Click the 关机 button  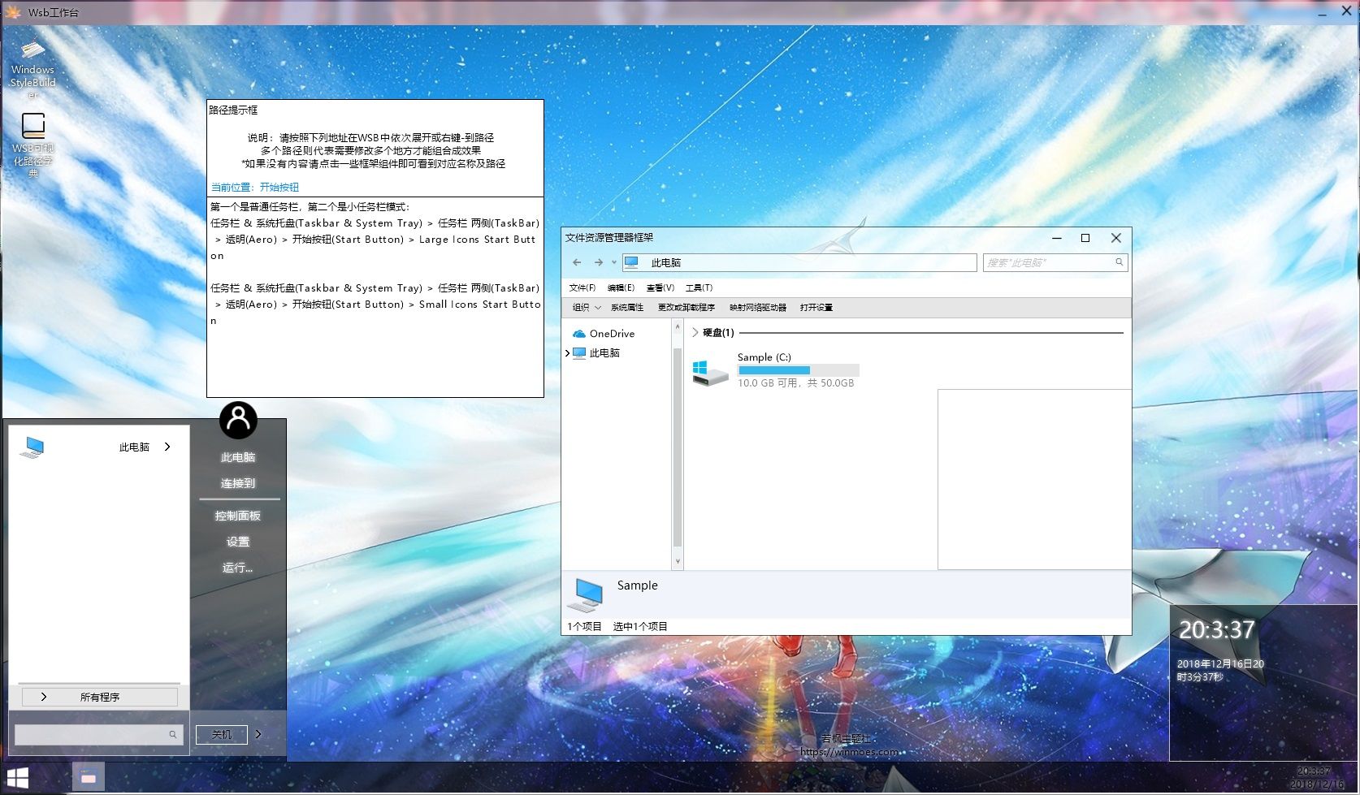click(x=222, y=734)
